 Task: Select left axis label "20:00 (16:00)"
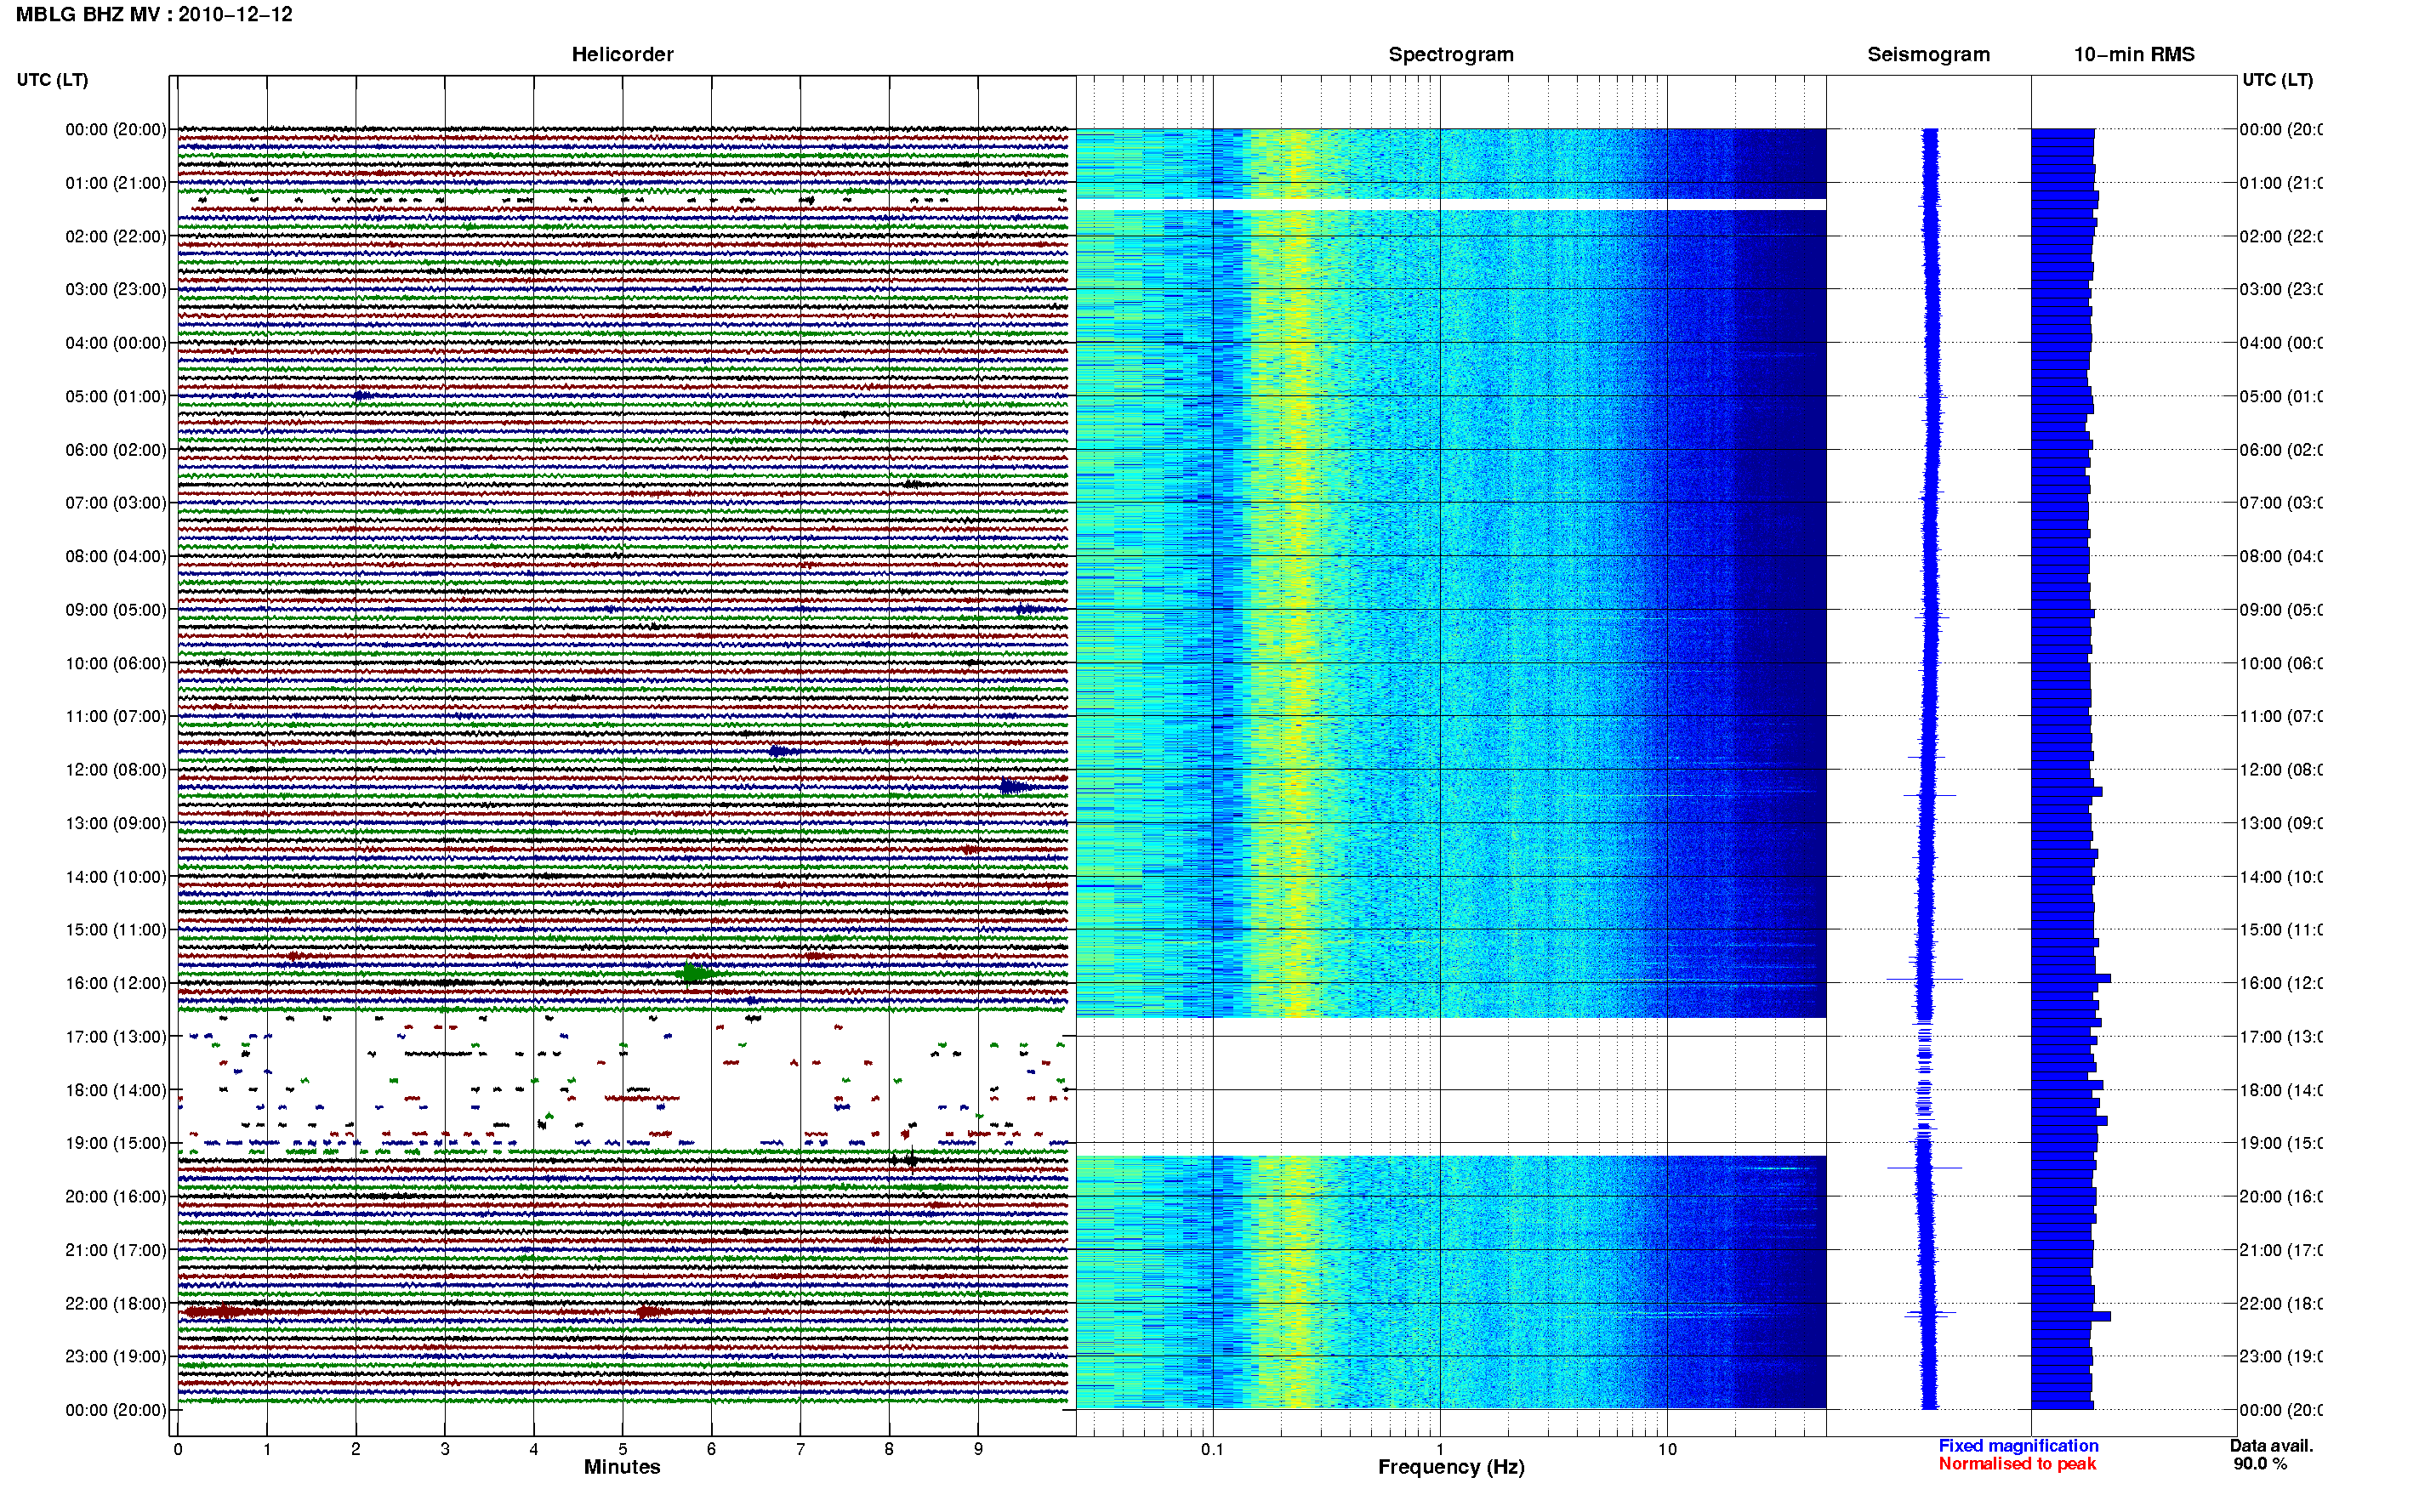coord(116,1197)
